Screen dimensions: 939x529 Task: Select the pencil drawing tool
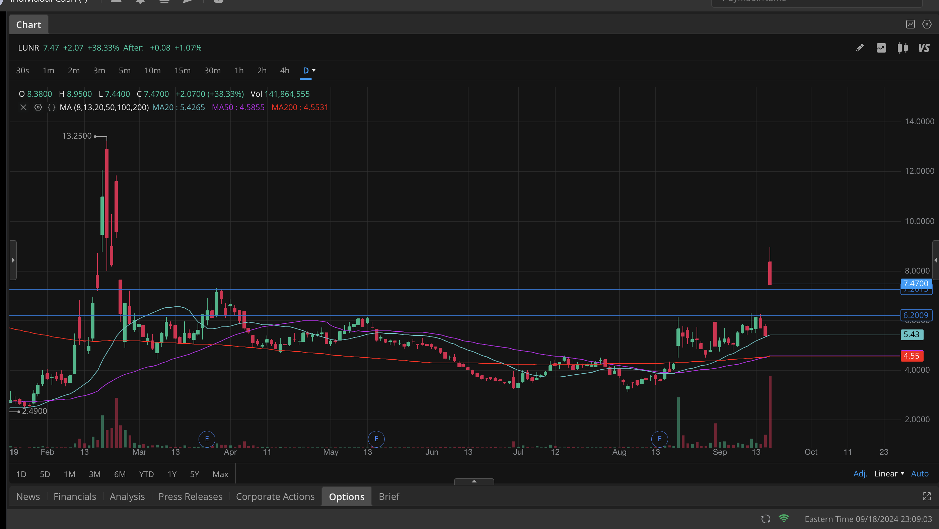pos(860,48)
